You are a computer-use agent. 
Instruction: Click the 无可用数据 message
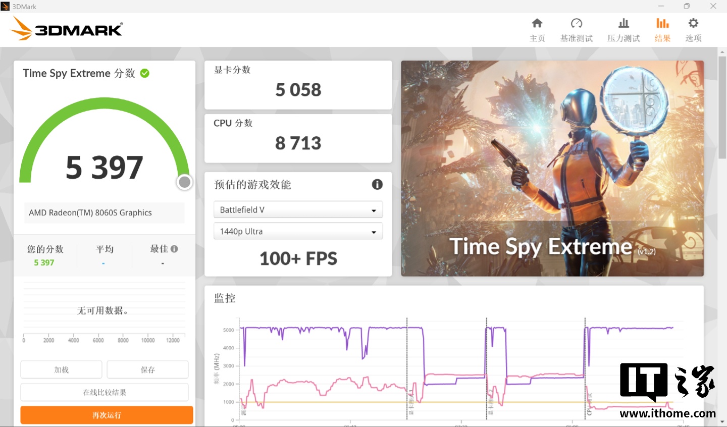pos(102,310)
